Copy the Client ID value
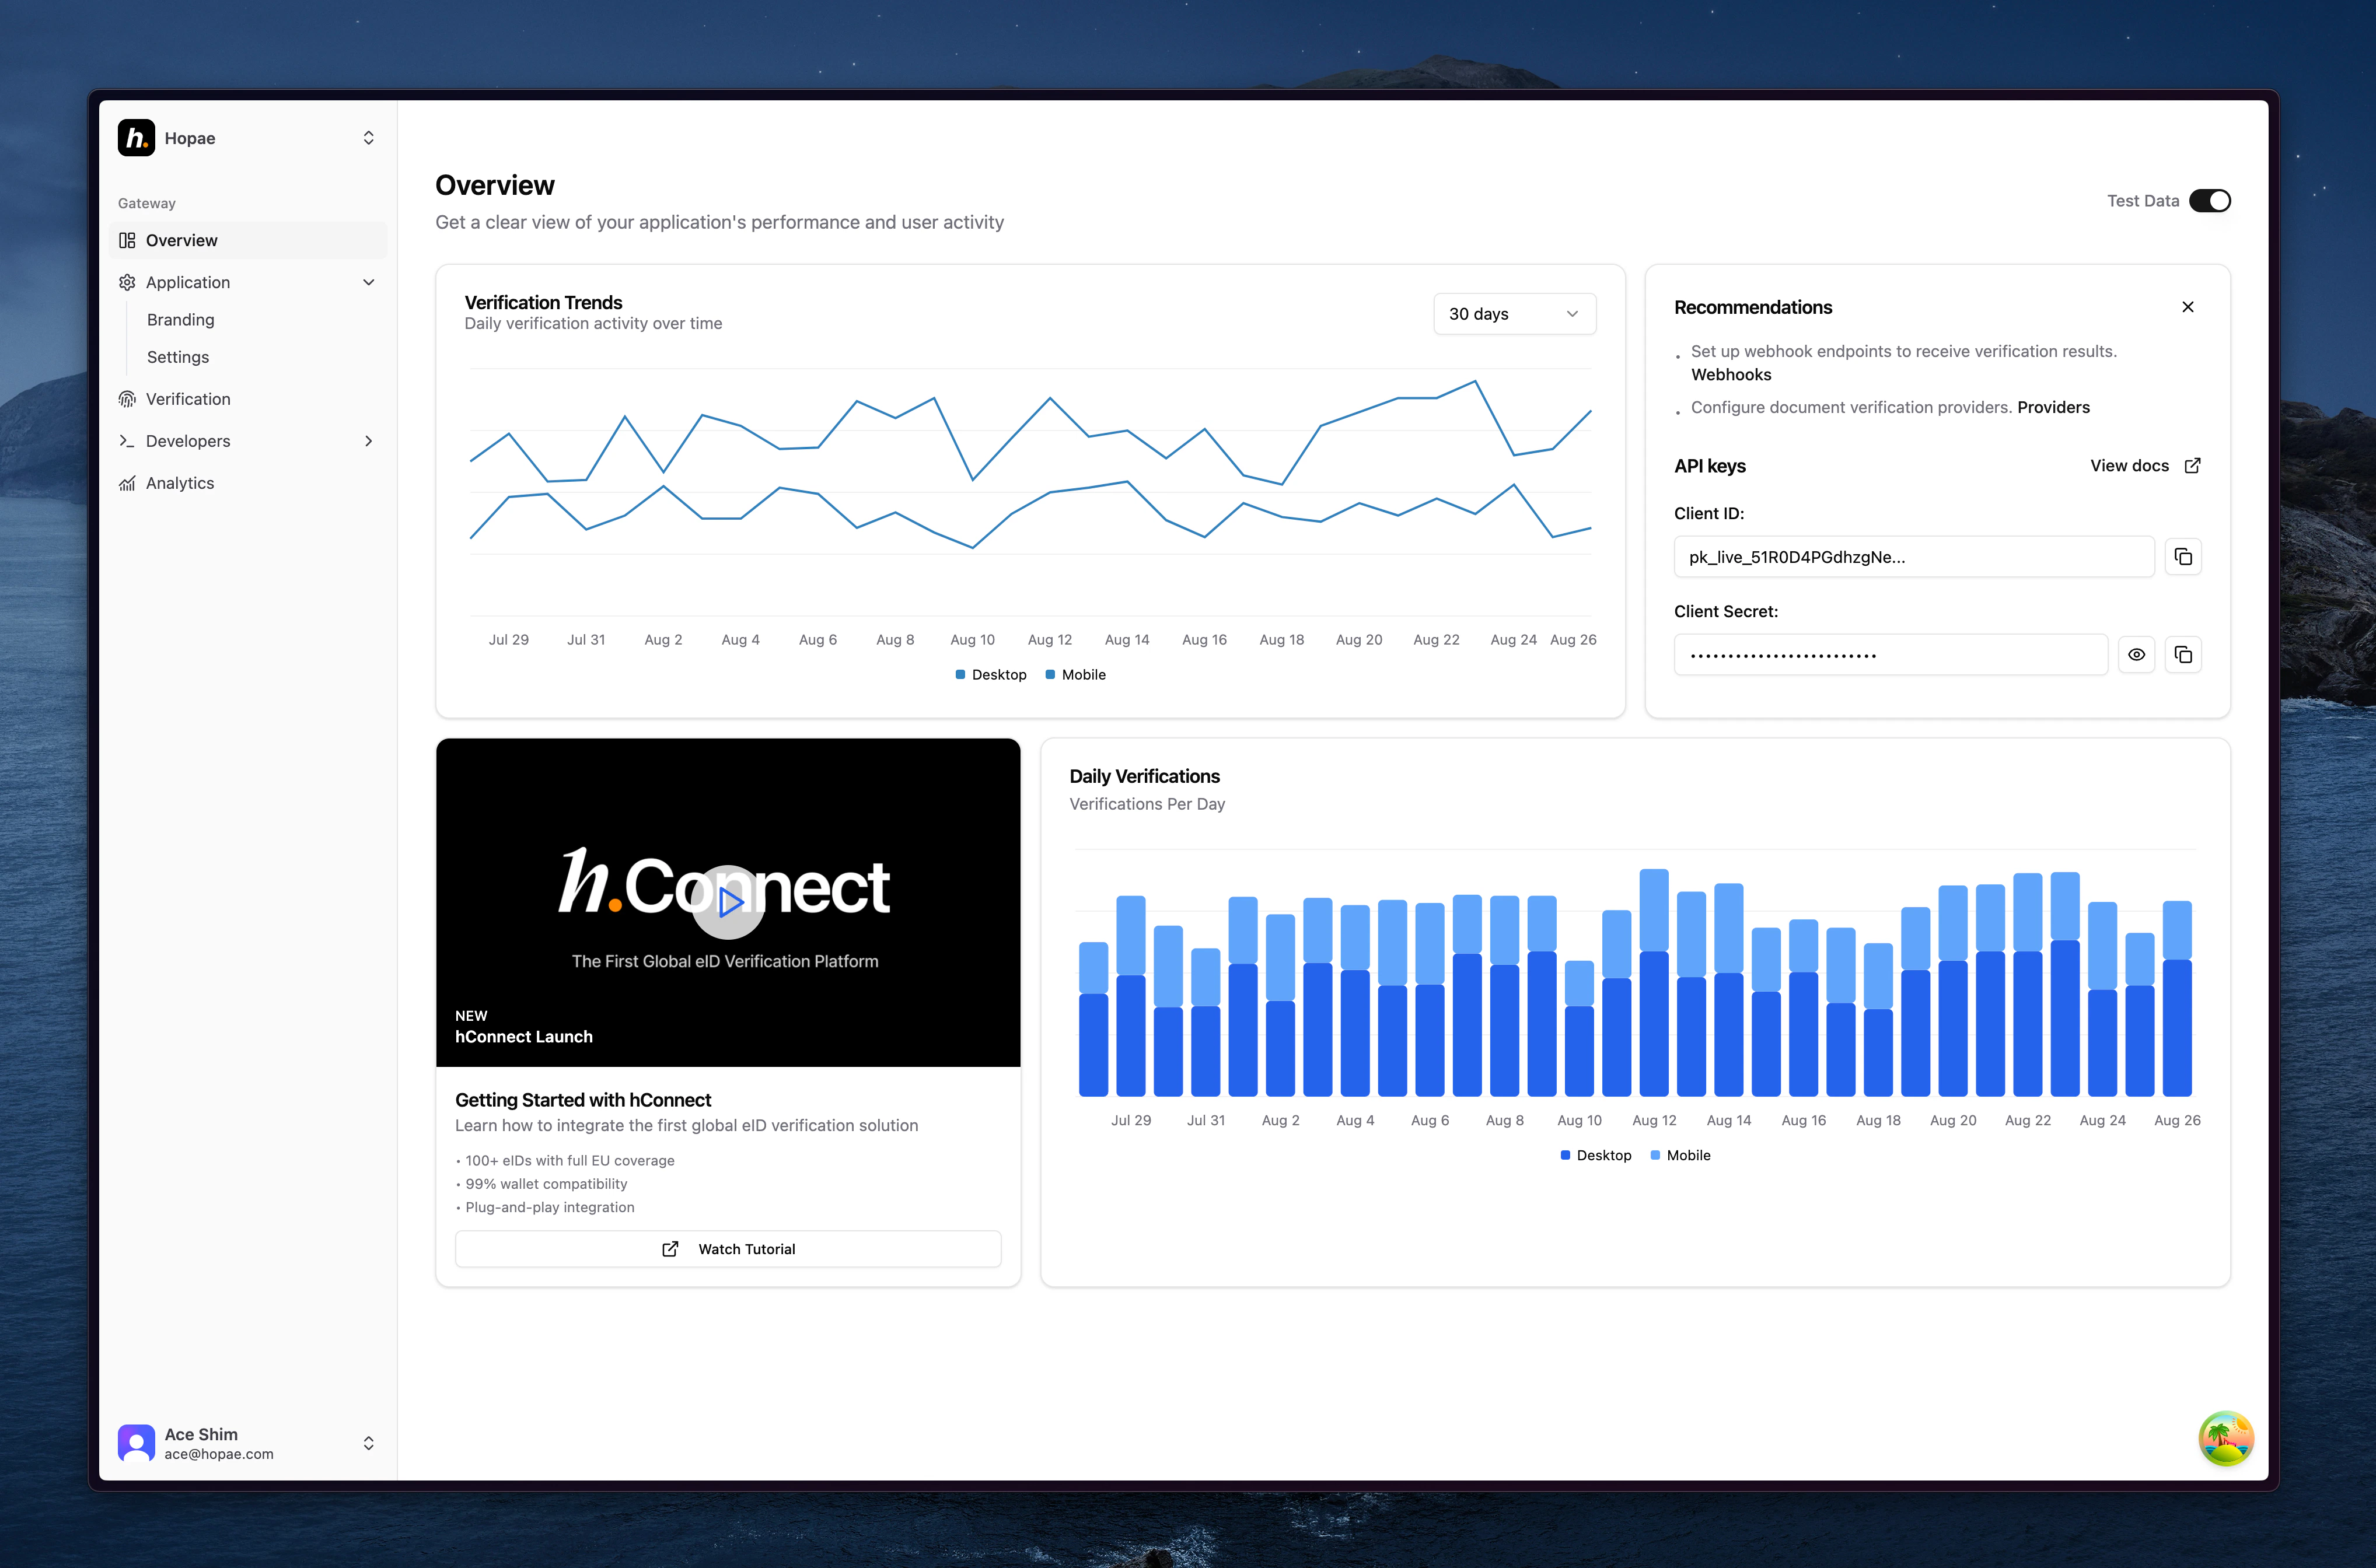The width and height of the screenshot is (2376, 1568). pyautogui.click(x=2183, y=557)
